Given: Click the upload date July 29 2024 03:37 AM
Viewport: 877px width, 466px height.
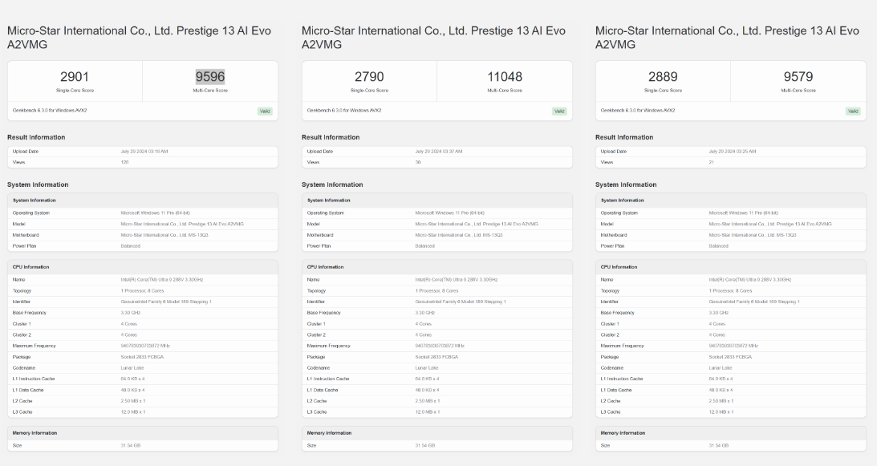Looking at the screenshot, I should tap(438, 152).
